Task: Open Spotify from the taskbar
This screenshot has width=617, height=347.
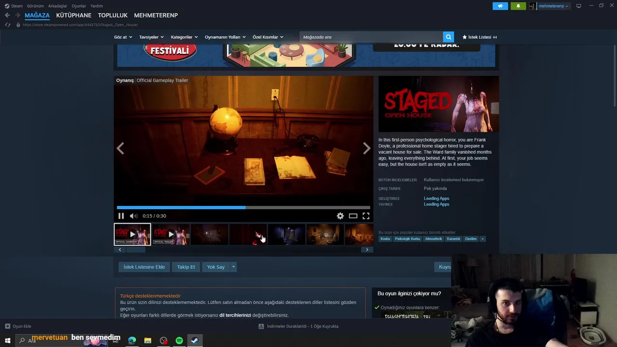Action: tap(179, 340)
